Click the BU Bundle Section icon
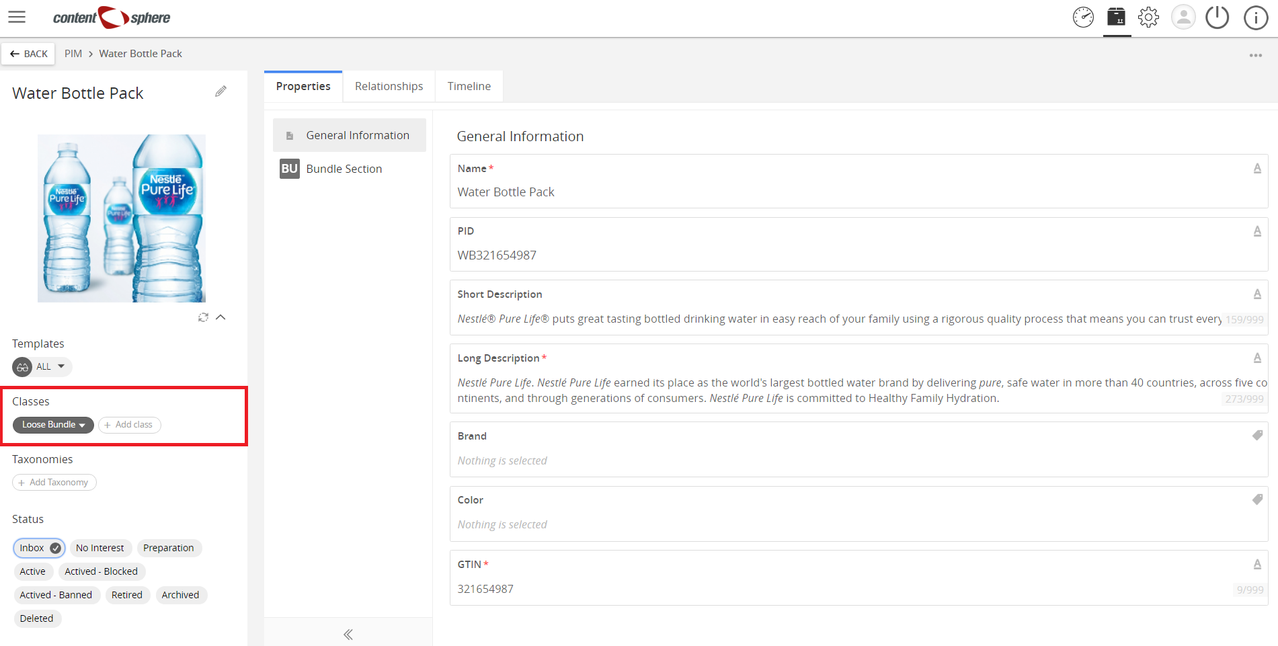 pyautogui.click(x=289, y=169)
